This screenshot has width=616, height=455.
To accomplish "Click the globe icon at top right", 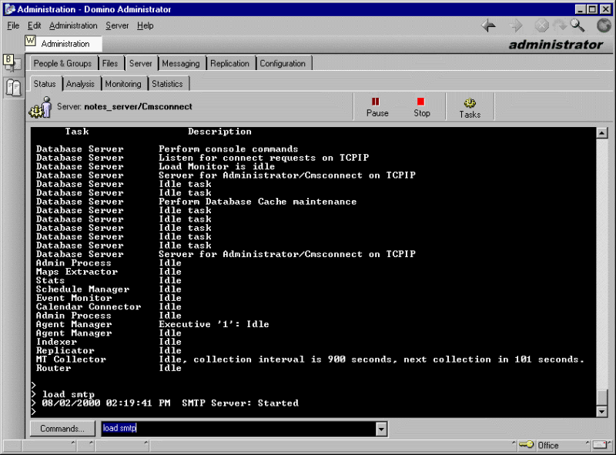I will [604, 25].
